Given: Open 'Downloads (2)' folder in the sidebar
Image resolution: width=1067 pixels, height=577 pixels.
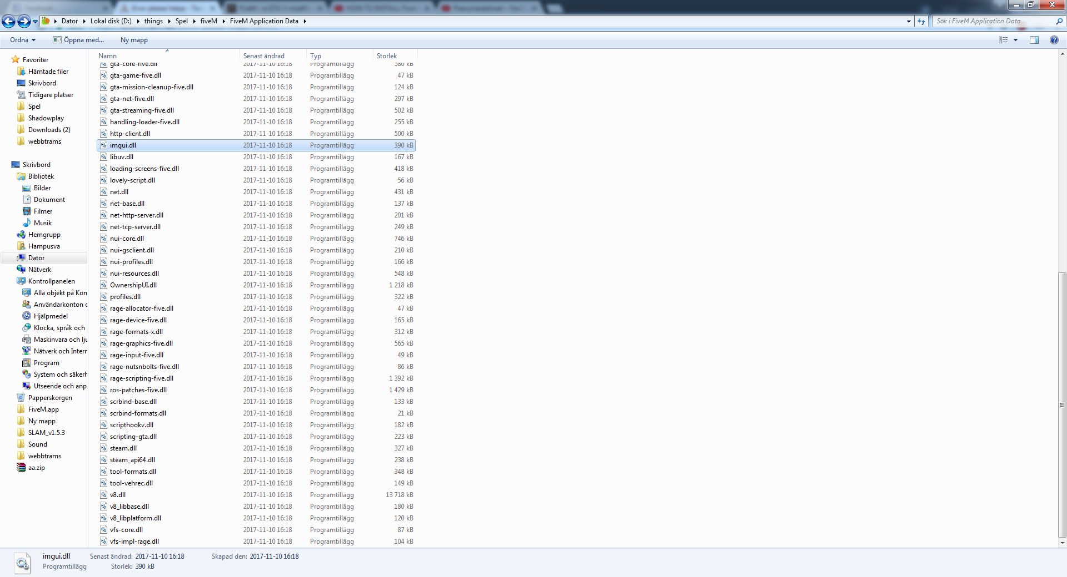Looking at the screenshot, I should click(49, 130).
